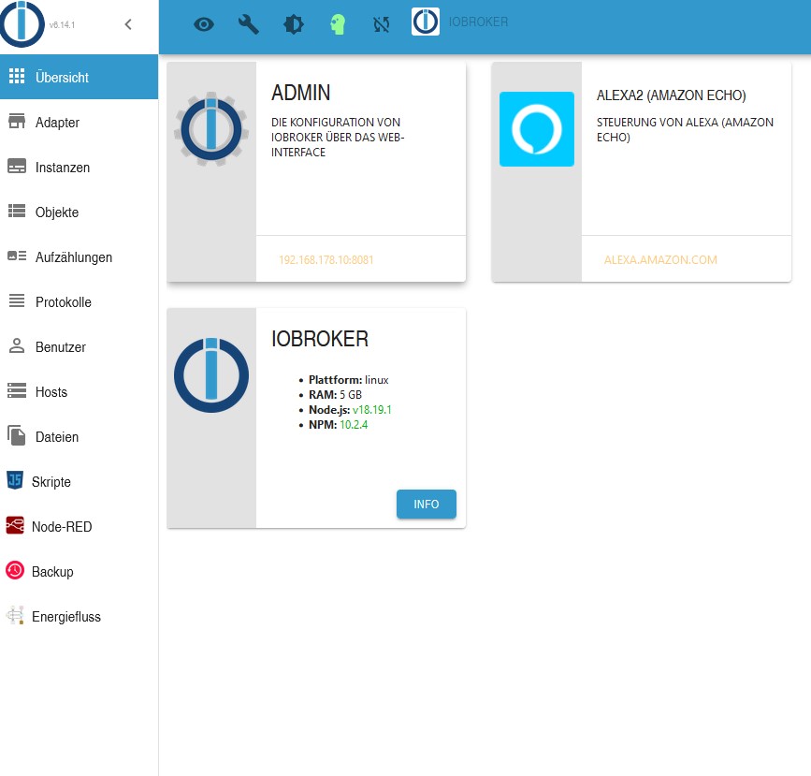Click the IOBROKER card logo
The width and height of the screenshot is (811, 776).
tap(211, 375)
